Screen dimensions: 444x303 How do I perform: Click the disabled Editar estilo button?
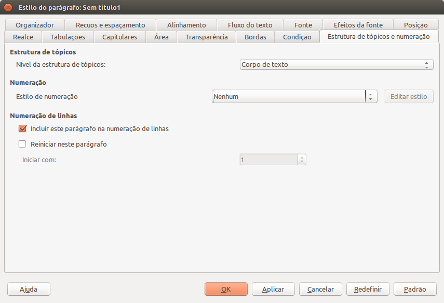pyautogui.click(x=409, y=96)
